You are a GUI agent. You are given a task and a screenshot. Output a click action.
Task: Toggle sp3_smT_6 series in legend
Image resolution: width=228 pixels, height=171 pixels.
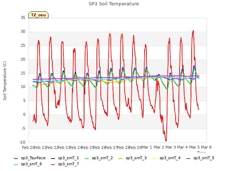tap(28, 164)
